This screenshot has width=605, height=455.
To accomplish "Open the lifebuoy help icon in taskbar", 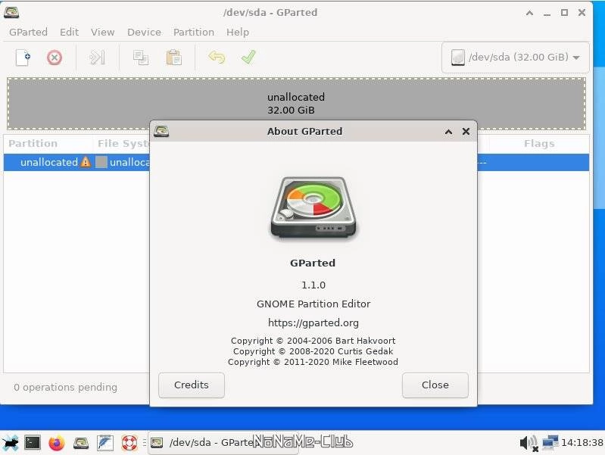I will point(129,443).
